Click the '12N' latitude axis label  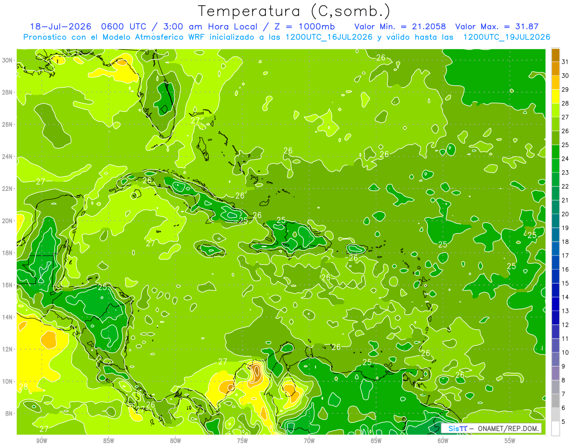click(7, 349)
